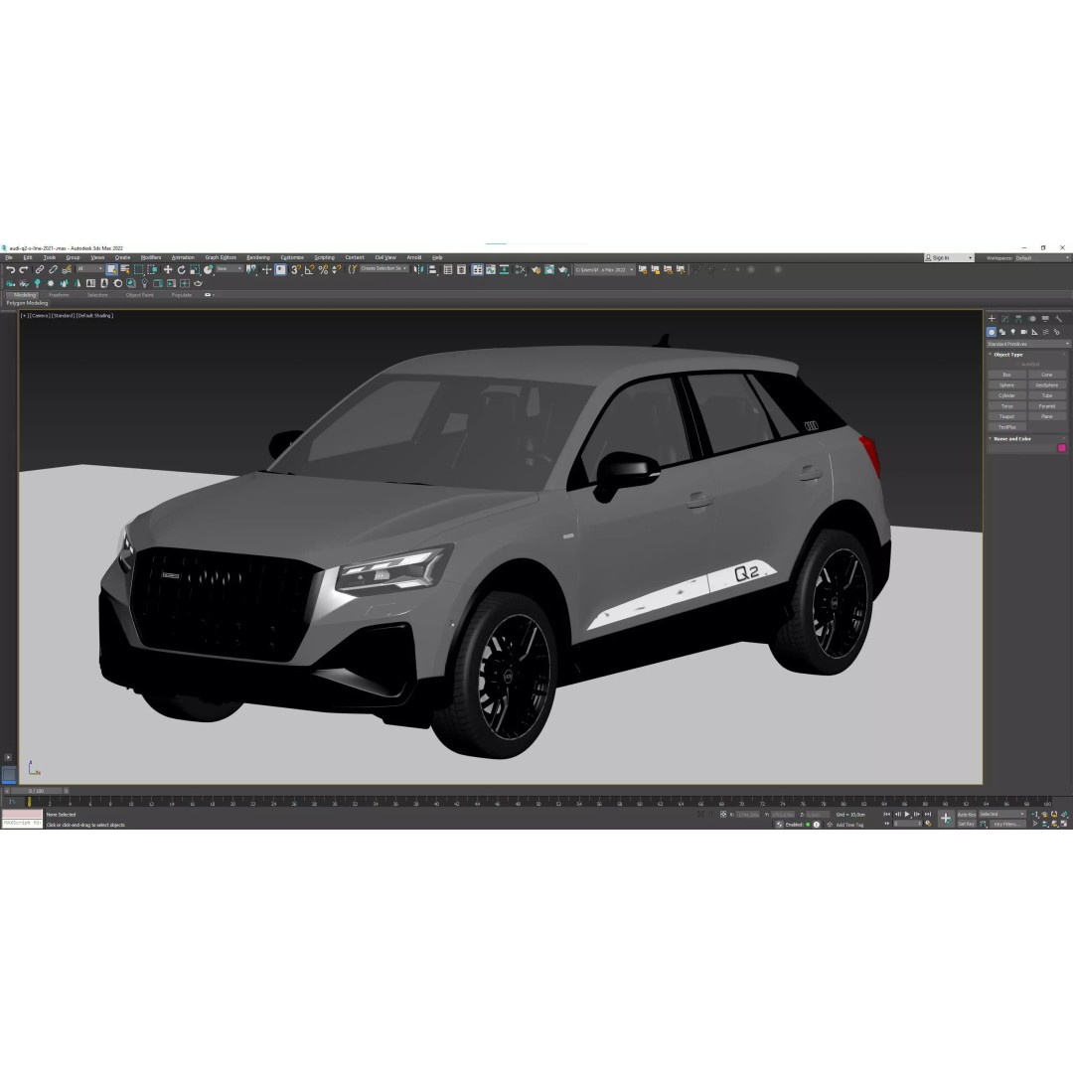
Task: Click the Unlink Selection icon
Action: pyautogui.click(x=53, y=270)
